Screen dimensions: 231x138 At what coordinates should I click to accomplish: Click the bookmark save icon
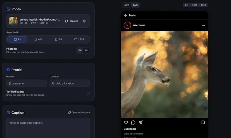(203, 122)
